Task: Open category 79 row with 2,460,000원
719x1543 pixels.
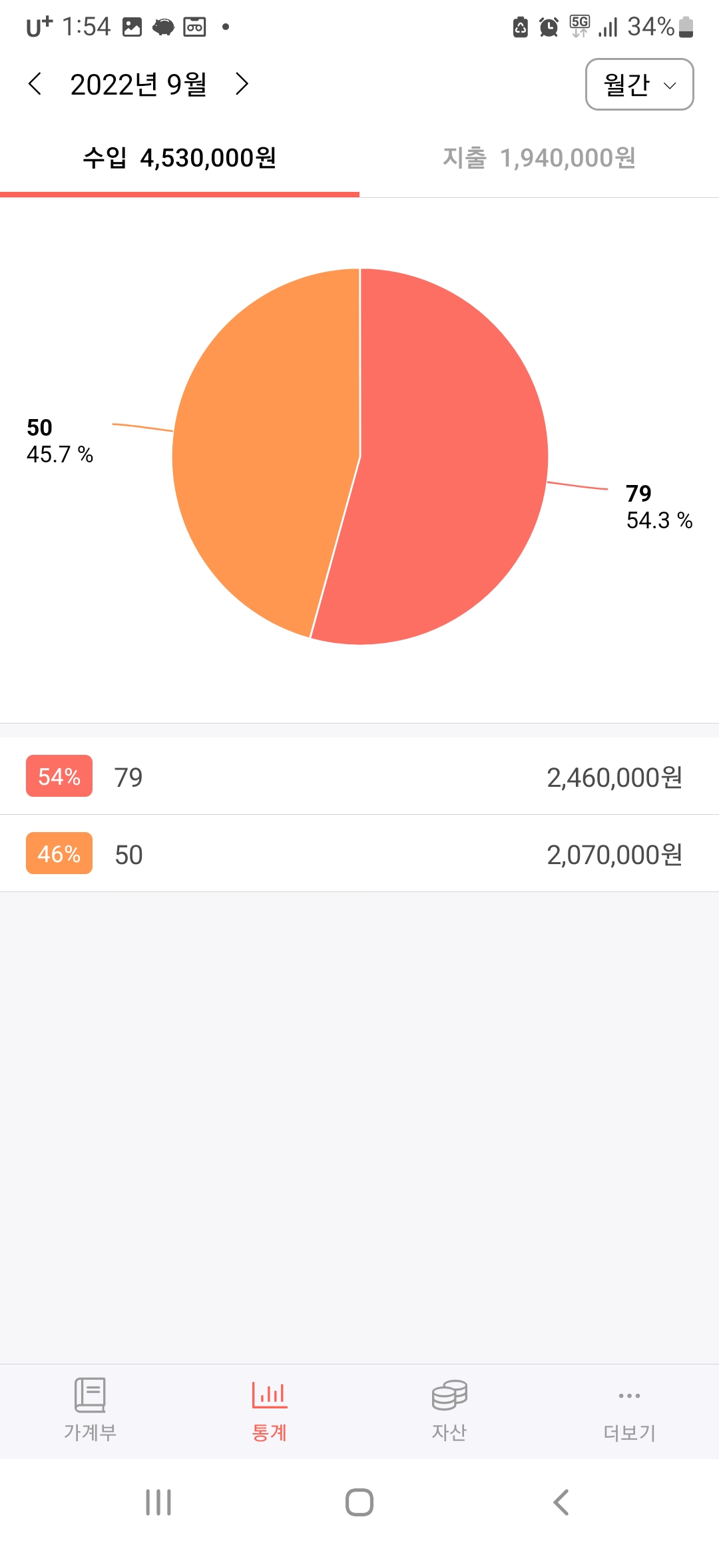Action: 359,776
